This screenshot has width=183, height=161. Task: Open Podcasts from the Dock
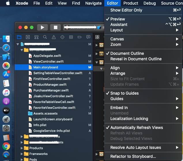coord(6,101)
